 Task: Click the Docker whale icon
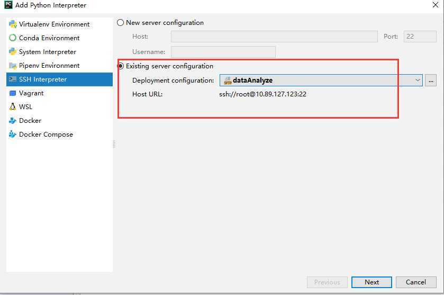click(x=13, y=121)
